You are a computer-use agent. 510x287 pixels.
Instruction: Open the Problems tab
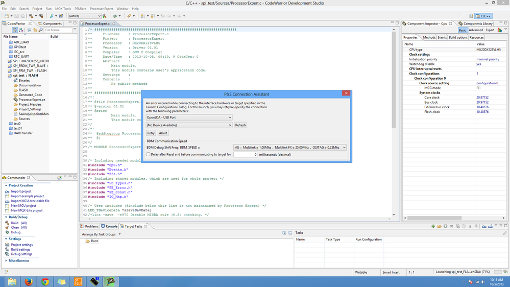[x=89, y=226]
